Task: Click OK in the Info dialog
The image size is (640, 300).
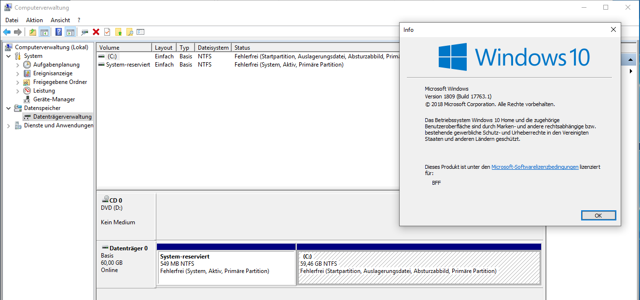Action: (598, 216)
